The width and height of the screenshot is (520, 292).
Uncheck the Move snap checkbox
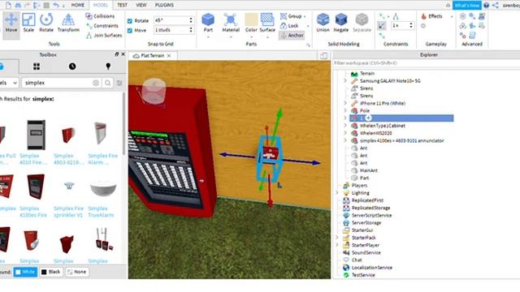click(130, 31)
